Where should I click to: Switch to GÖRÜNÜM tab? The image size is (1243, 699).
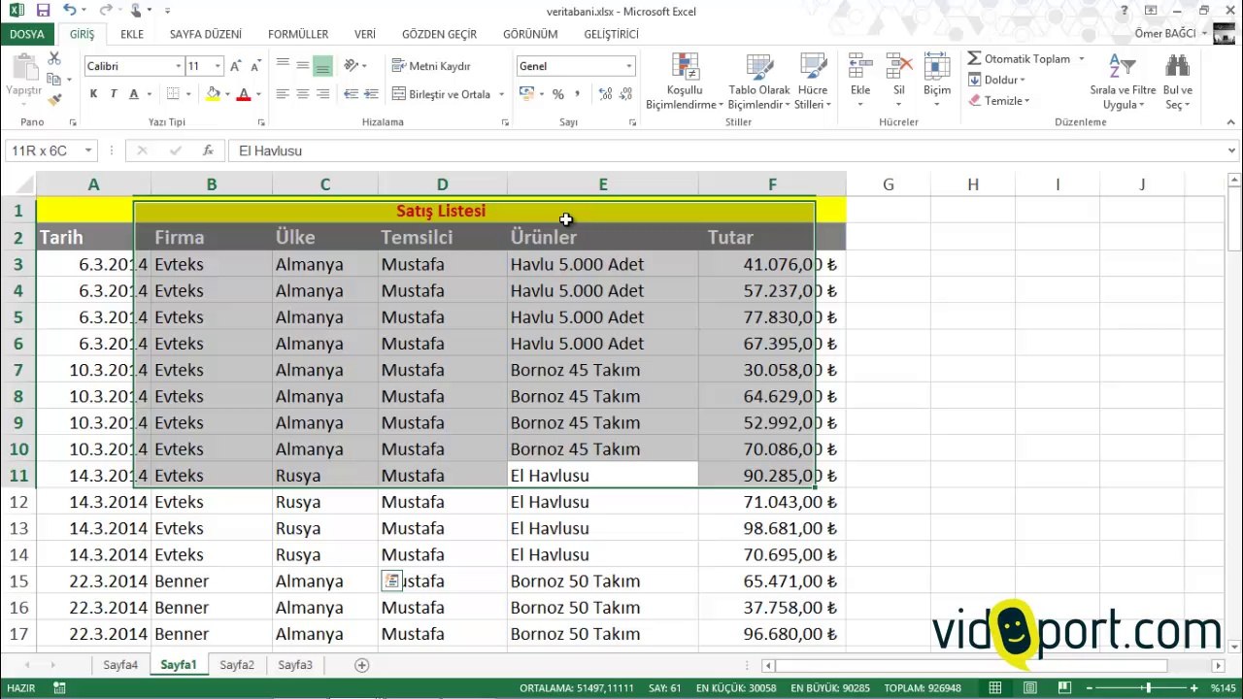click(530, 34)
